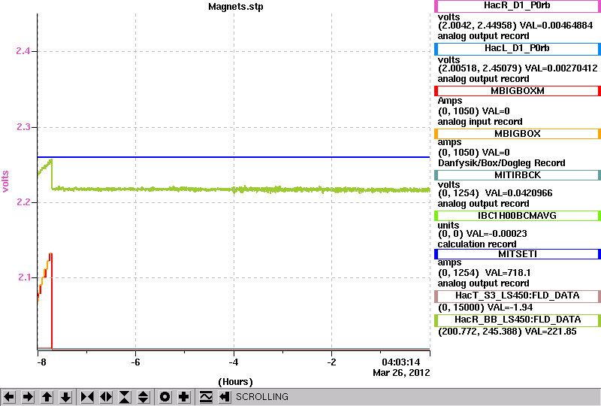Viewport: 601px width, 406px height.
Task: Select the HacR_D1_P0rb curve legend
Action: pos(518,6)
